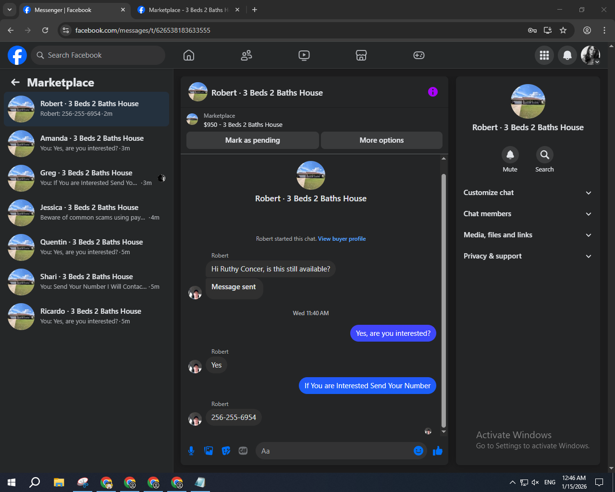
Task: Open Facebook Home icon
Action: point(189,55)
